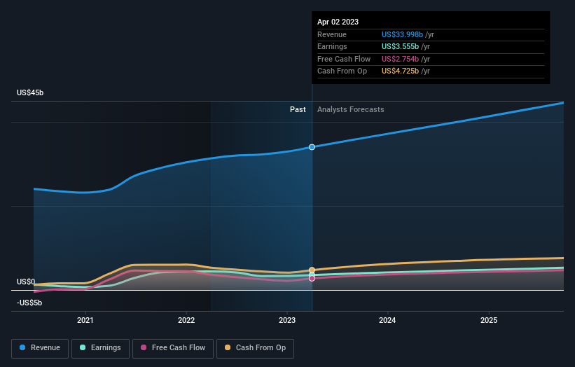Screen dimensions: 575x367
Task: Click the US$33.998b revenue value
Action: click(402, 34)
